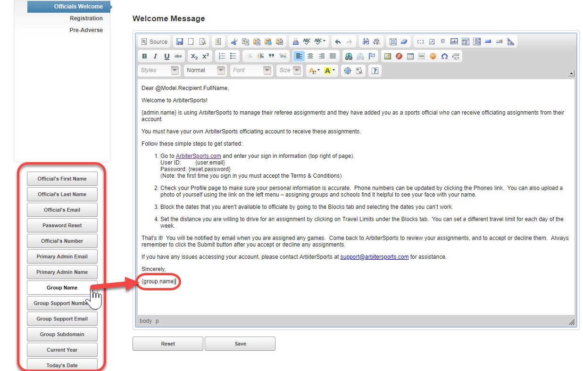Screen dimensions: 583x371
Task: Click the Copy icon
Action: coord(246,41)
